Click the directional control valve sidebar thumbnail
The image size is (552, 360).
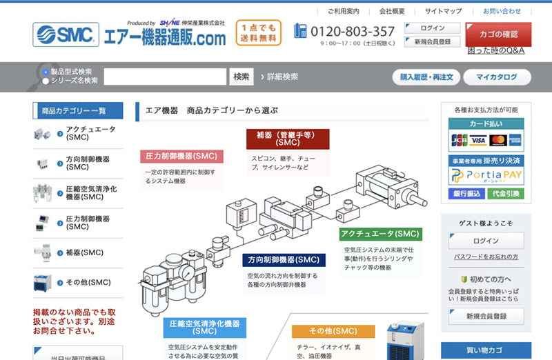pyautogui.click(x=43, y=163)
